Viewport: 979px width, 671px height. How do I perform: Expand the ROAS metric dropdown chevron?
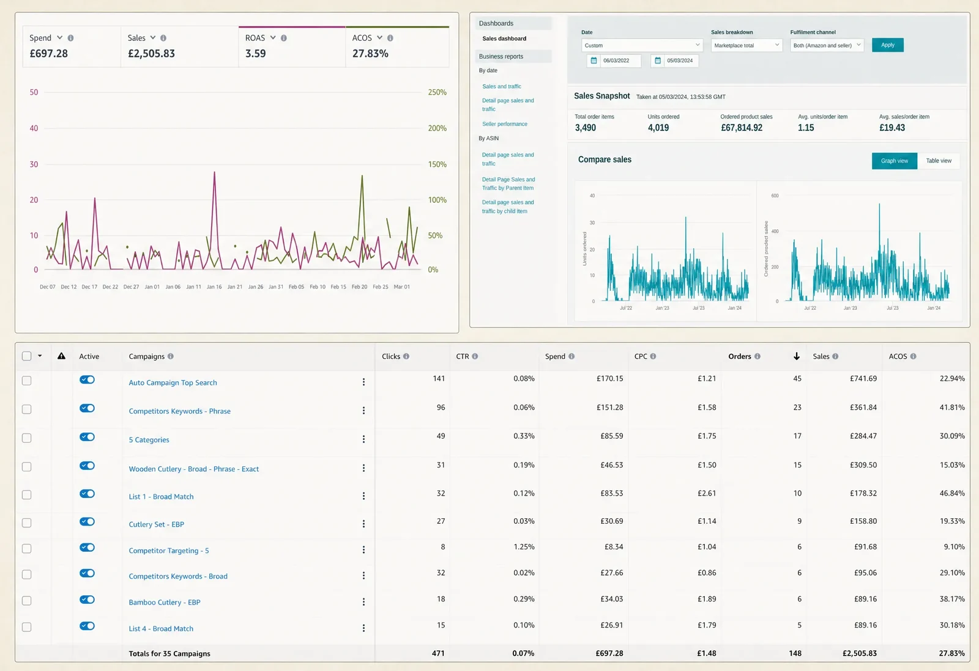[273, 38]
